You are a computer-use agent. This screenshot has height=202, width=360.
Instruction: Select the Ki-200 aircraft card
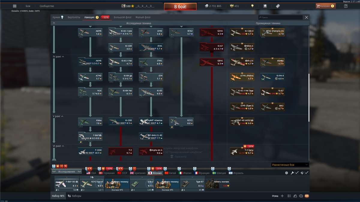coord(121,122)
